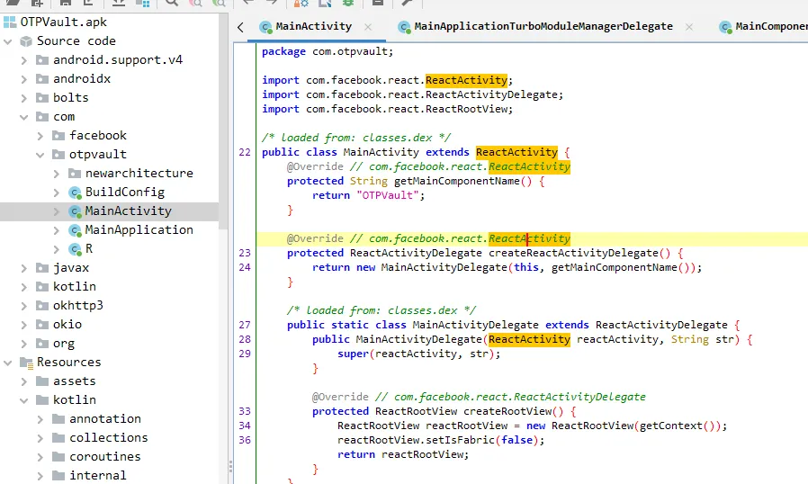
Task: Expand the facebook package
Action: [x=40, y=136]
